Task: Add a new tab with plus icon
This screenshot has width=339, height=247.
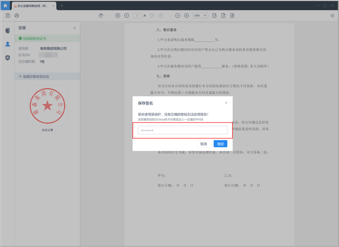Action: point(62,6)
